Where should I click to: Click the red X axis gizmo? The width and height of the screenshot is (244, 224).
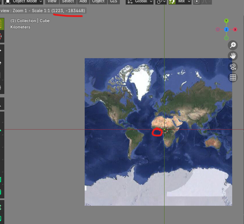tap(235, 29)
